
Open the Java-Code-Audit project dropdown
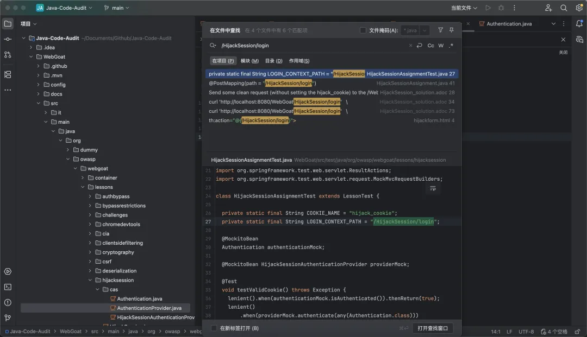pos(64,8)
